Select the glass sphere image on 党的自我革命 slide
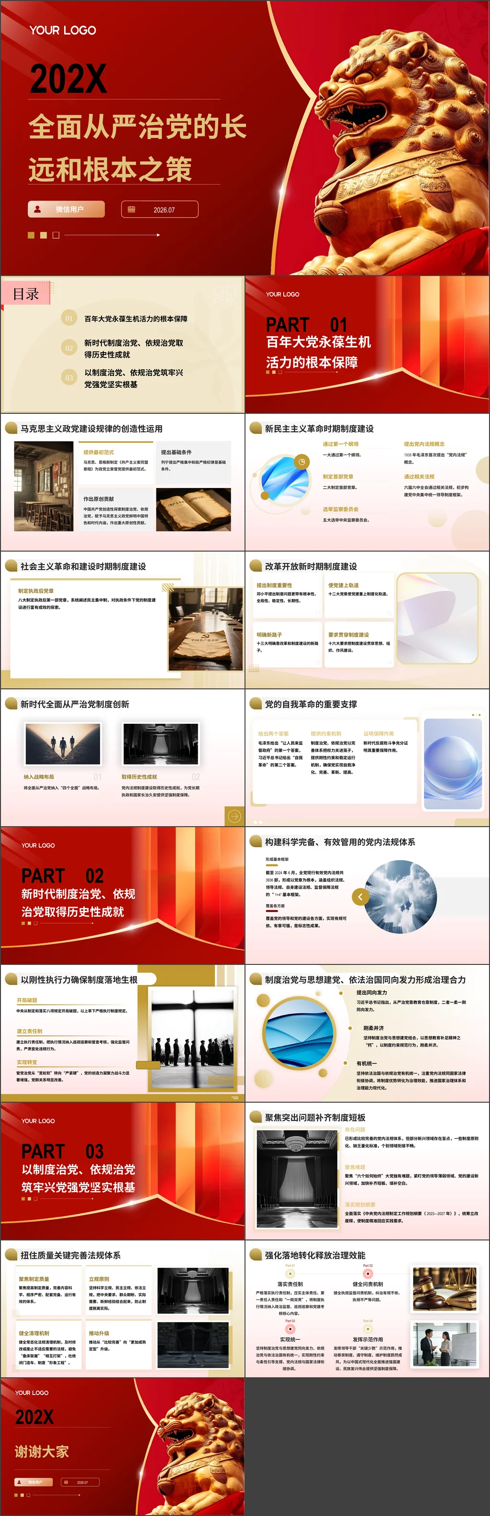The image size is (490, 1516). (x=452, y=764)
